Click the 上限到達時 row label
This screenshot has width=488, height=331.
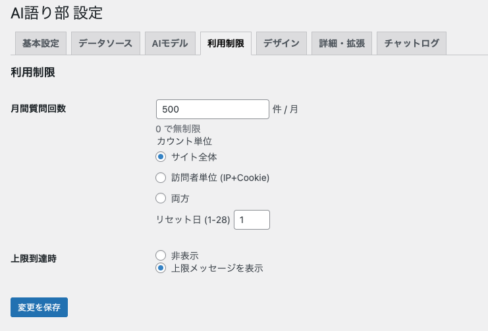[34, 259]
